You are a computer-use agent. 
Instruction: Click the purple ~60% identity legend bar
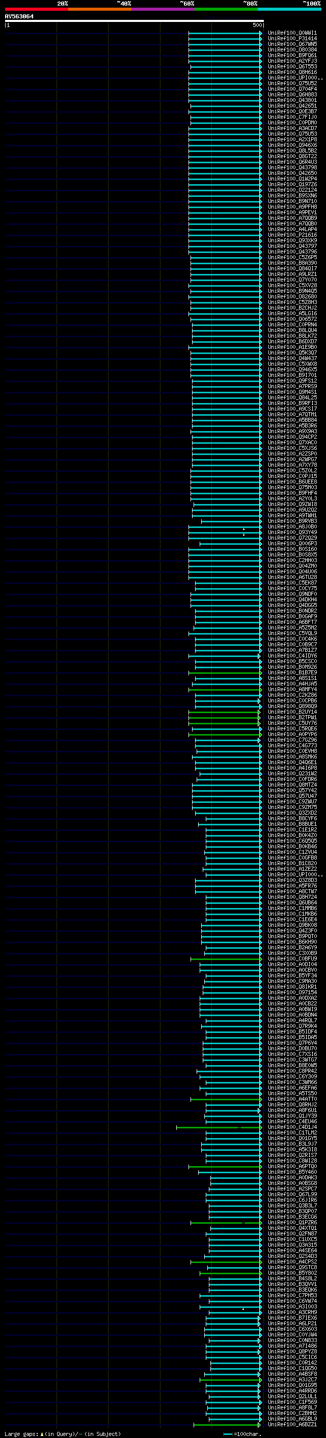164,9
